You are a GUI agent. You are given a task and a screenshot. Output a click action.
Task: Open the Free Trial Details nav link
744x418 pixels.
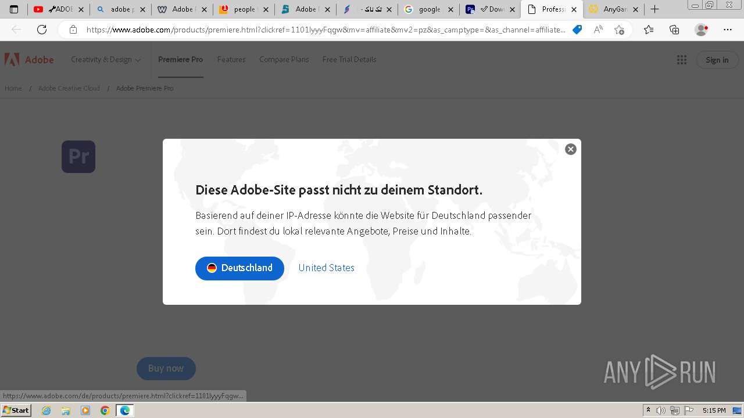coord(349,59)
